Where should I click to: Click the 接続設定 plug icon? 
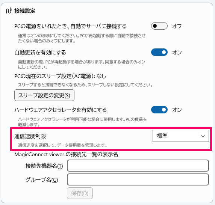9,11
